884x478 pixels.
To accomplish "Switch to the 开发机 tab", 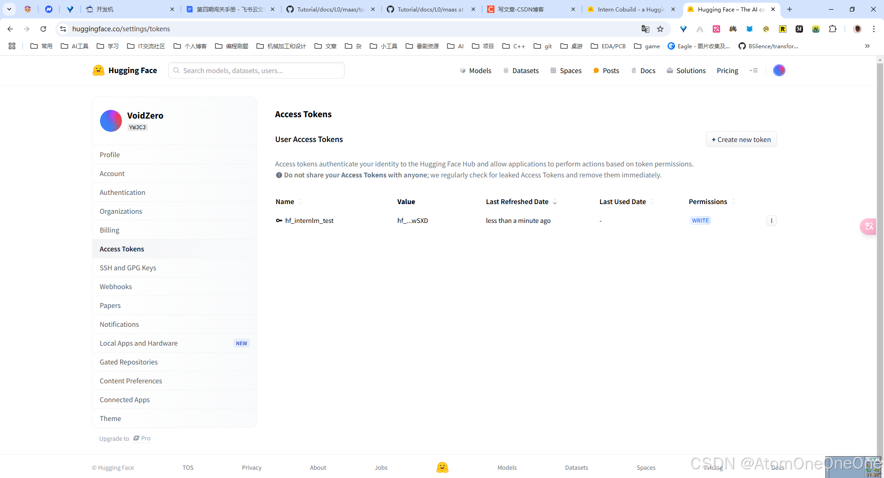I will click(130, 9).
